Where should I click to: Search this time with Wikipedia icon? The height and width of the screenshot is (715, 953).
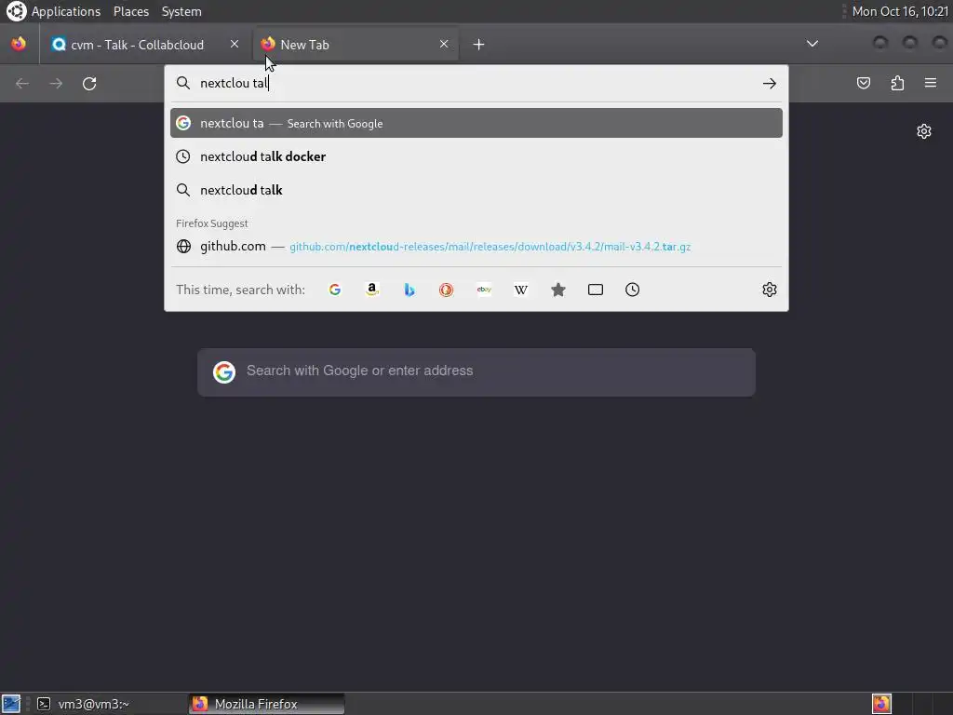(x=521, y=290)
